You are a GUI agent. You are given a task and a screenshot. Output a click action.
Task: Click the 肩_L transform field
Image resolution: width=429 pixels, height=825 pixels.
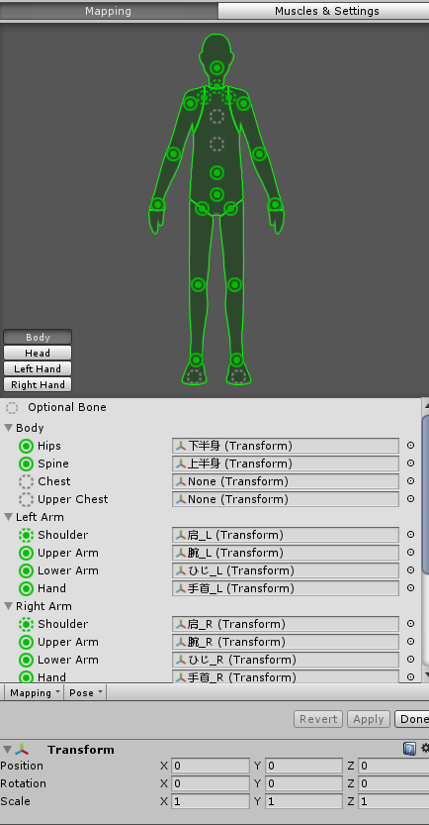[x=285, y=535]
